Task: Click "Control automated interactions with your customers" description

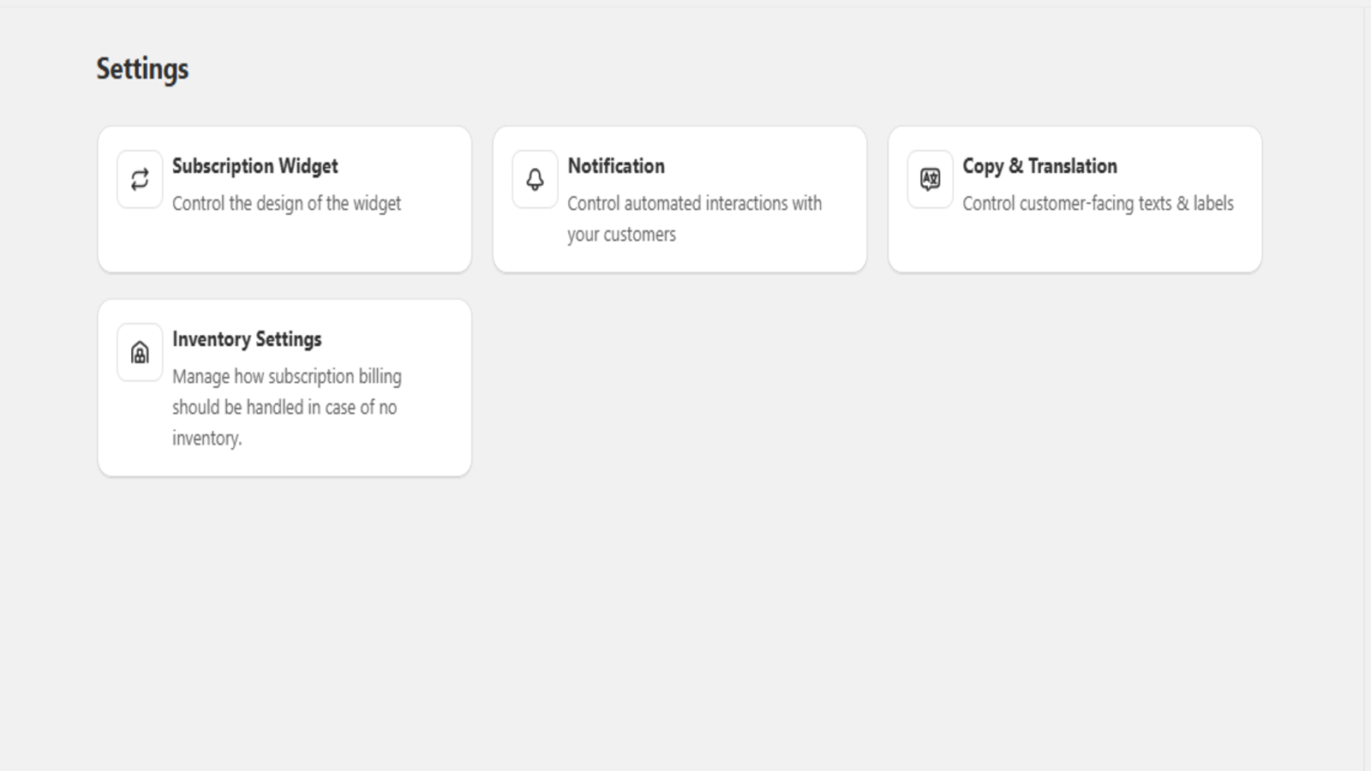Action: tap(694, 204)
